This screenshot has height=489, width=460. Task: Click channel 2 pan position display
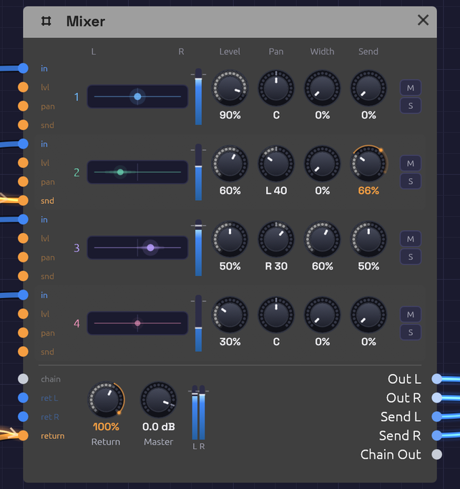[x=137, y=172]
